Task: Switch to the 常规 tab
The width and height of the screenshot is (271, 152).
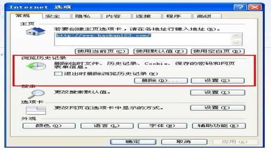Action: 26,16
